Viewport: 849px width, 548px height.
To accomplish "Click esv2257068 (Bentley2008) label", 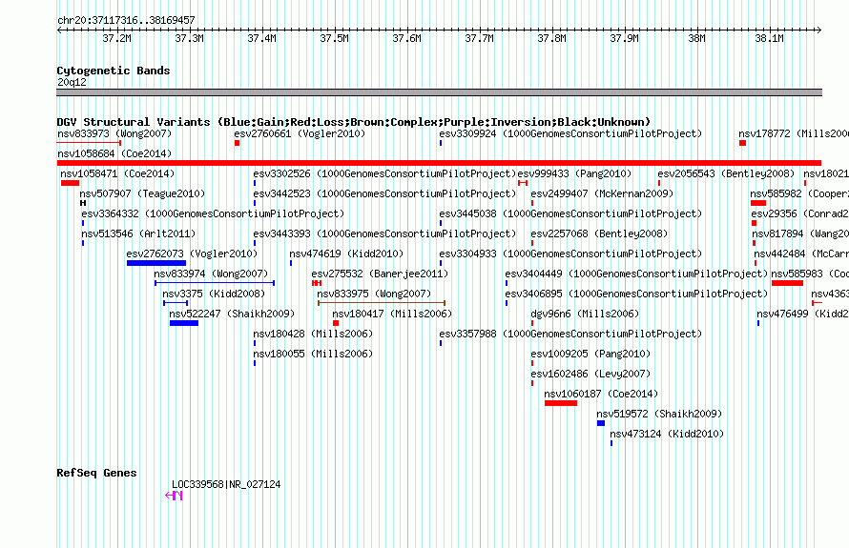I will tap(599, 233).
